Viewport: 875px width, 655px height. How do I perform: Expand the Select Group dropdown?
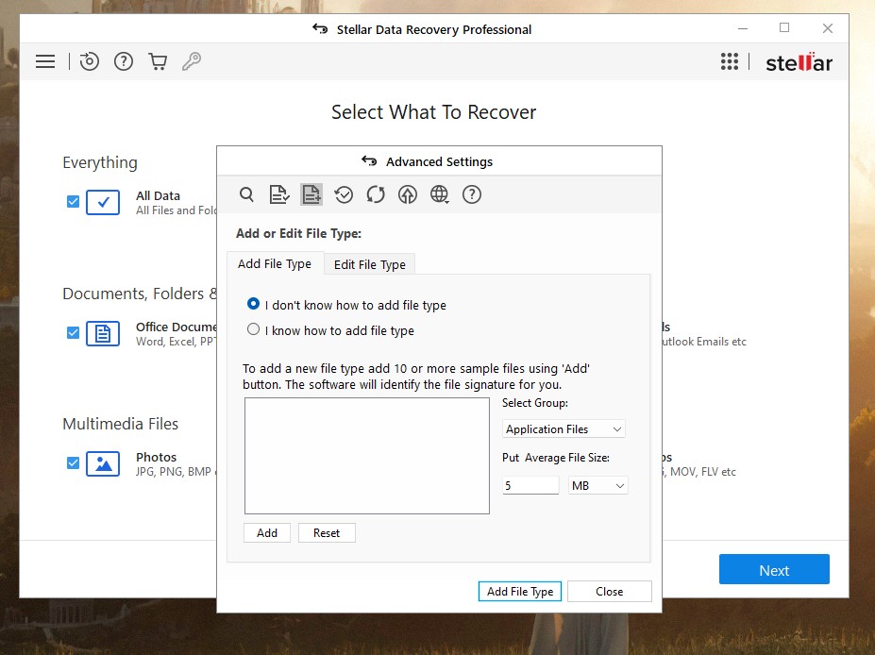(x=564, y=429)
